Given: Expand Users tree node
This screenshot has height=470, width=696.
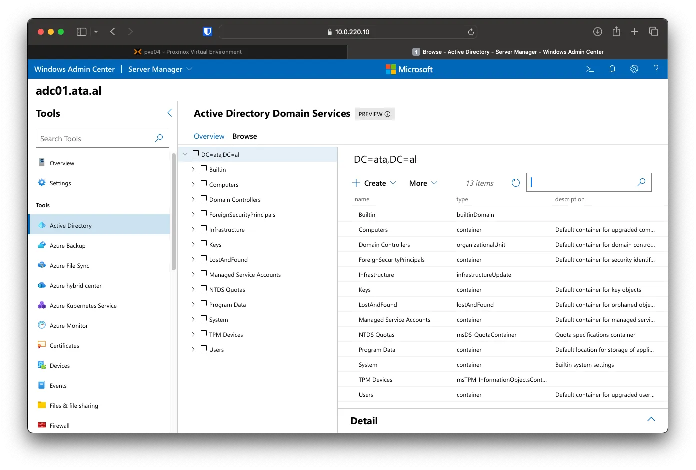Looking at the screenshot, I should coord(193,349).
